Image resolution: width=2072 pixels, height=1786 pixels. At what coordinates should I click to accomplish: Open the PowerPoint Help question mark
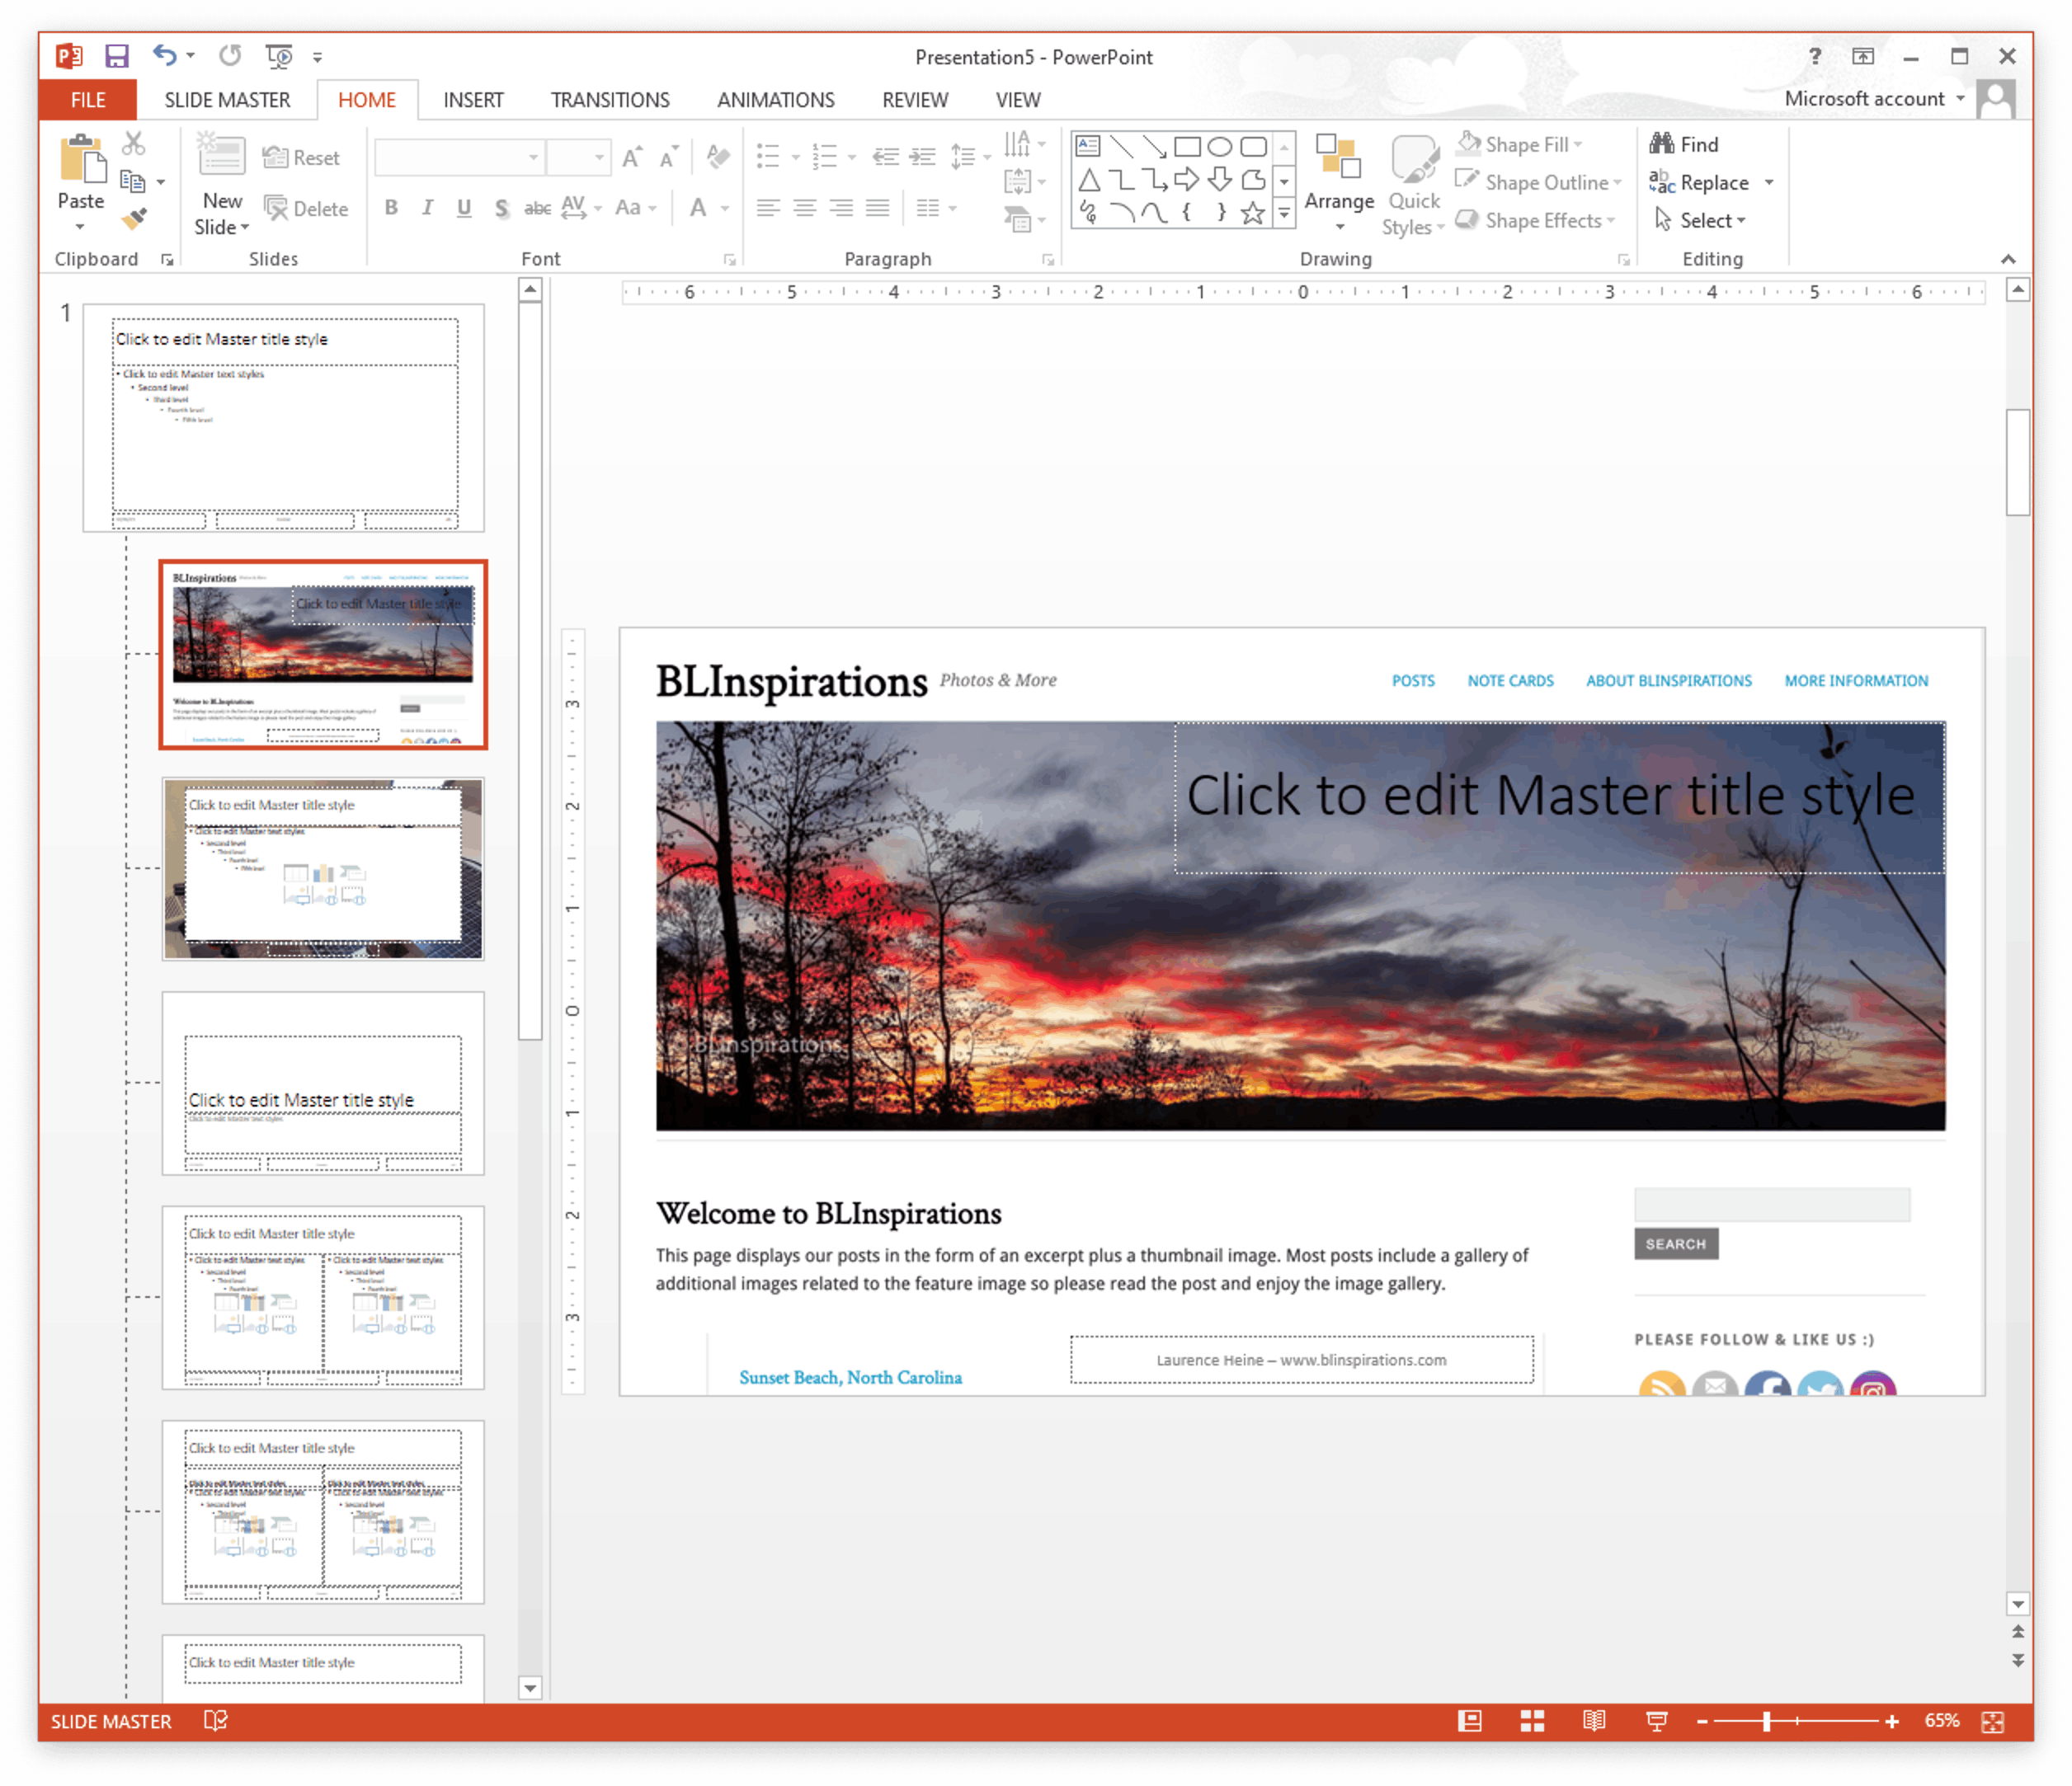1814,56
